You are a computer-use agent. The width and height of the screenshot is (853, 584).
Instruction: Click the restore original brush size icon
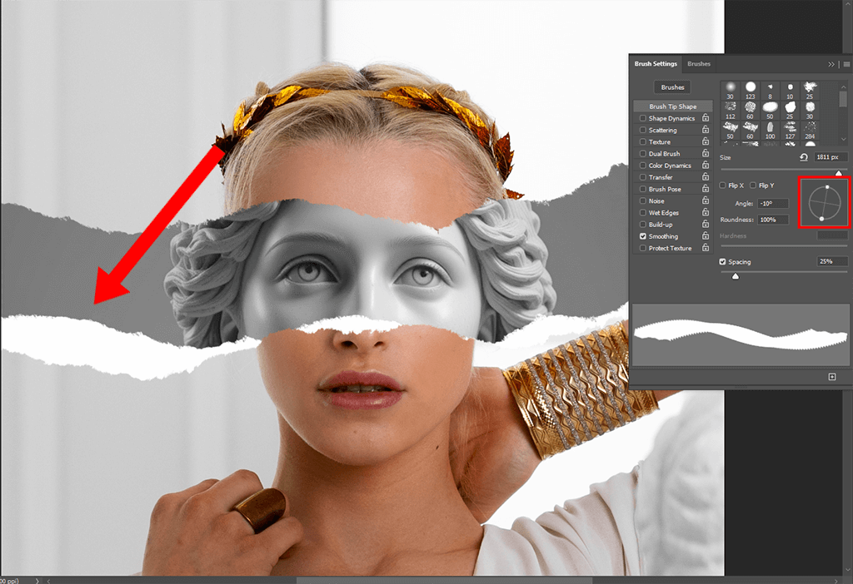(x=804, y=157)
